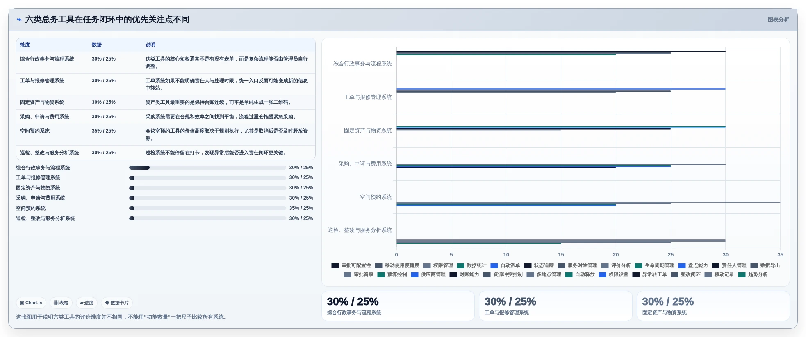This screenshot has width=806, height=337.
Task: Select the 固定资产与物资系统 table row name
Action: tap(42, 102)
